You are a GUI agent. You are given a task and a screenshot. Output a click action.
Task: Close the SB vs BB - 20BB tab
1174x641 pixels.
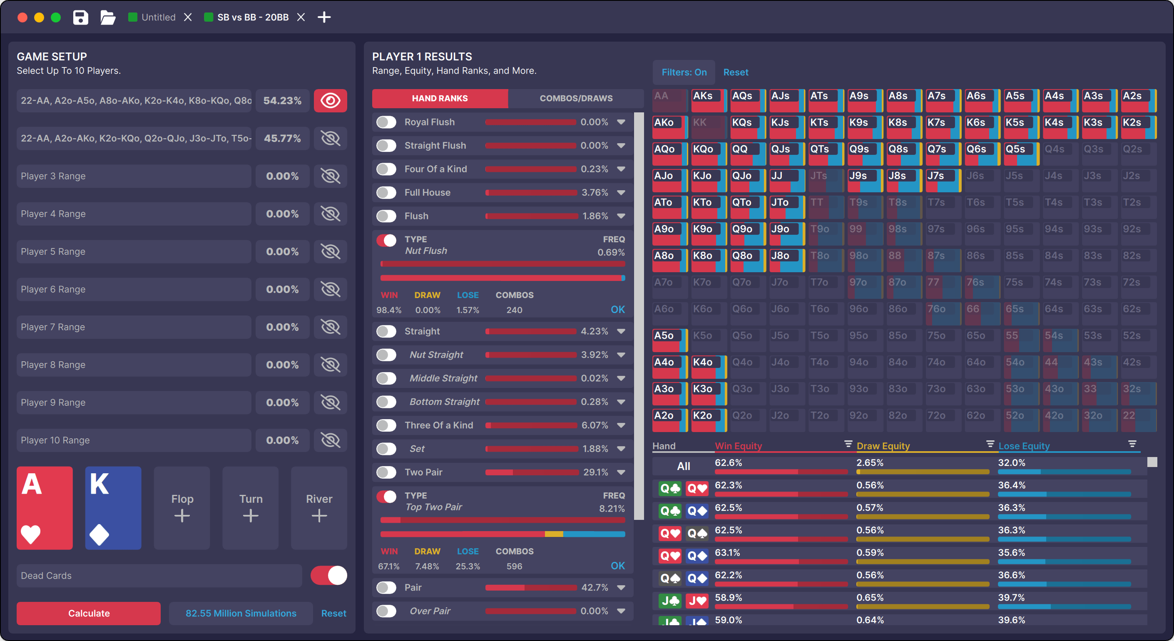tap(301, 17)
